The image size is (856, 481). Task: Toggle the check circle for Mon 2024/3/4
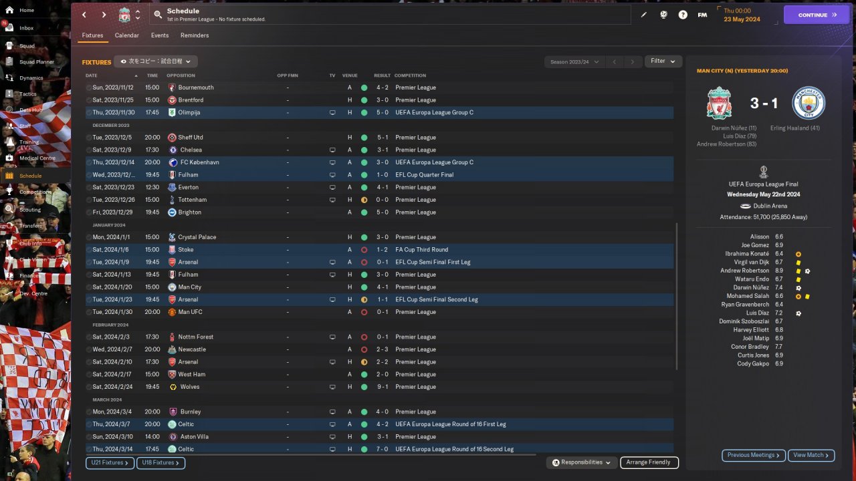[x=89, y=412]
